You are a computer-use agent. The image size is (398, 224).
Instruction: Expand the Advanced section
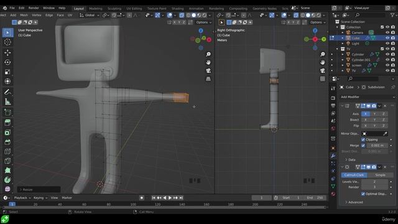point(354,202)
